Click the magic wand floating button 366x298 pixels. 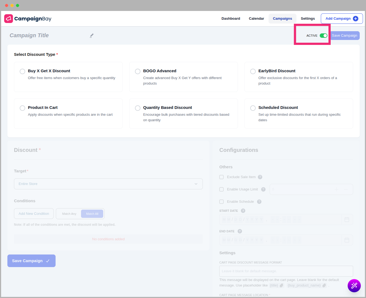[x=354, y=286]
